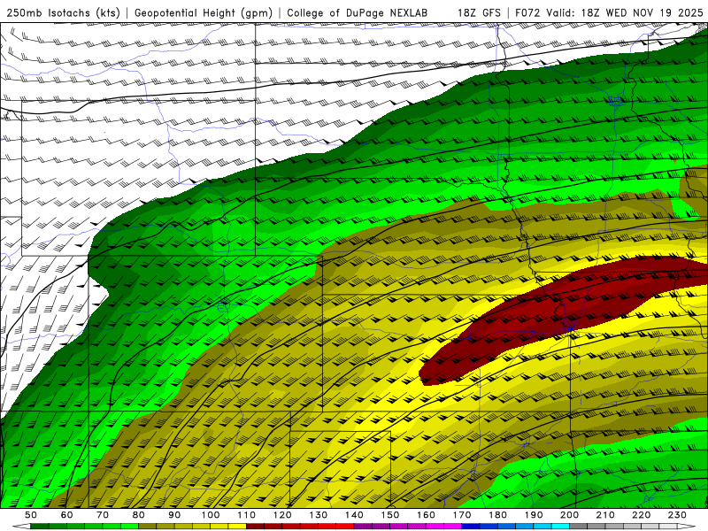Click 'College of DuPage NEXLAB' header text
The width and height of the screenshot is (708, 531).
(358, 13)
